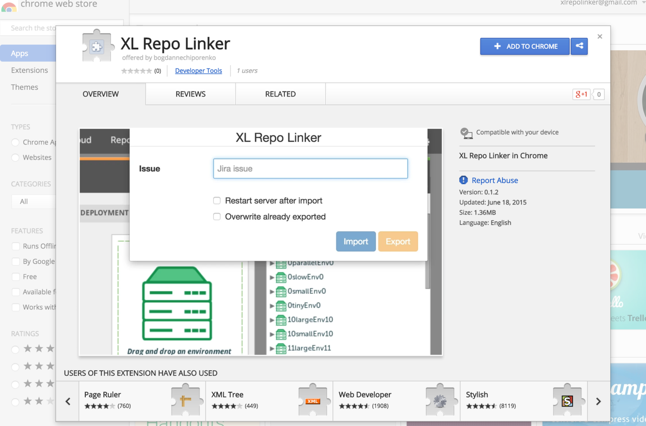This screenshot has width=646, height=426.
Task: Expand the 0smallEnv0 tree node
Action: pos(272,292)
